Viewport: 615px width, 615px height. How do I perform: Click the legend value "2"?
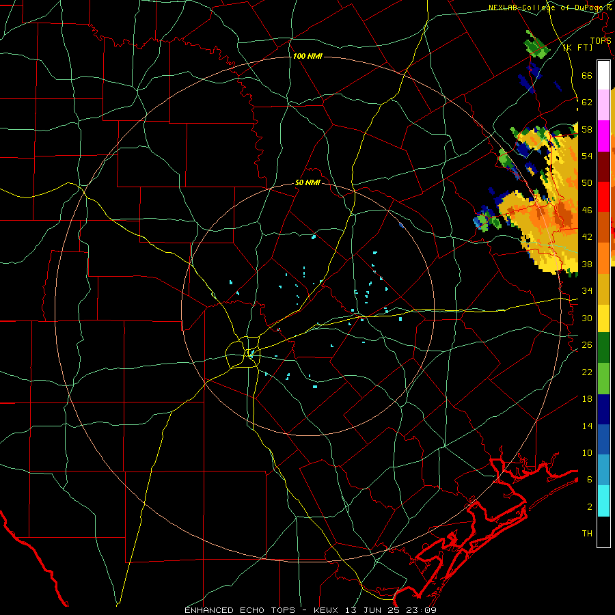(x=590, y=507)
